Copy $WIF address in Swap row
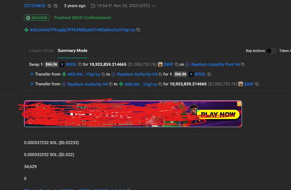The image size is (291, 190). [176, 64]
